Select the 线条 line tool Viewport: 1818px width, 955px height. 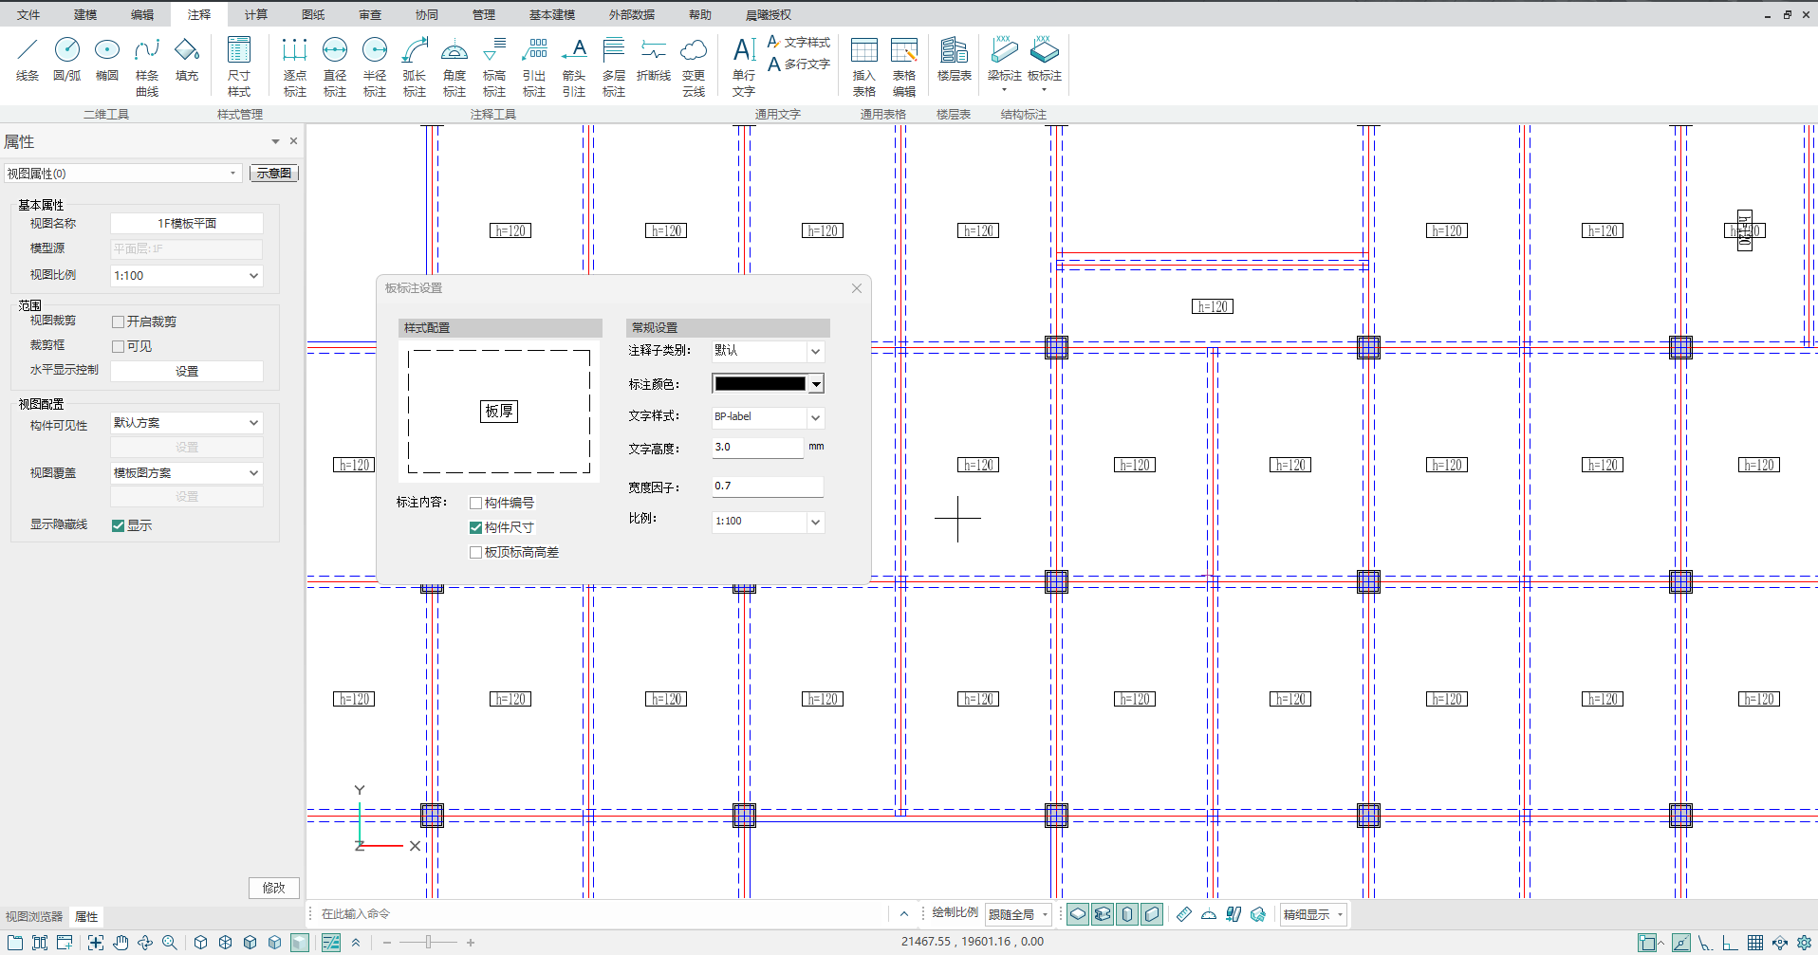28,60
